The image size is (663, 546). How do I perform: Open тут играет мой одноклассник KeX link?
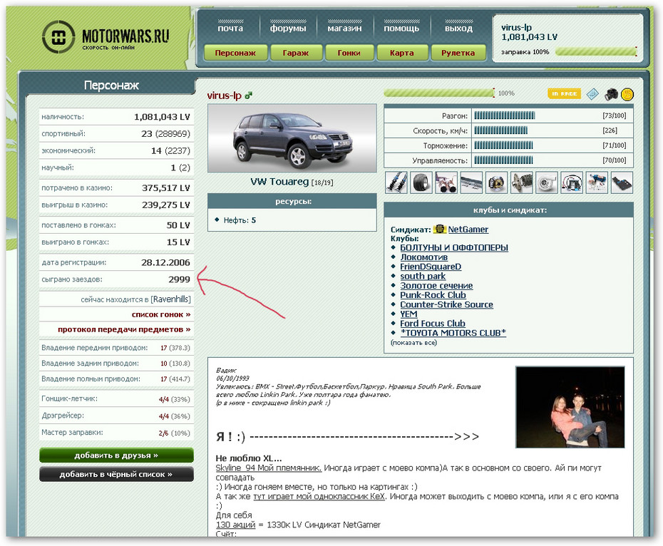(x=319, y=496)
